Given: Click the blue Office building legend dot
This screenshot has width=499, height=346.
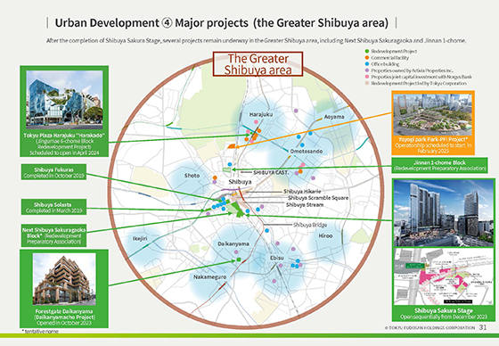Looking at the screenshot, I should pos(367,64).
